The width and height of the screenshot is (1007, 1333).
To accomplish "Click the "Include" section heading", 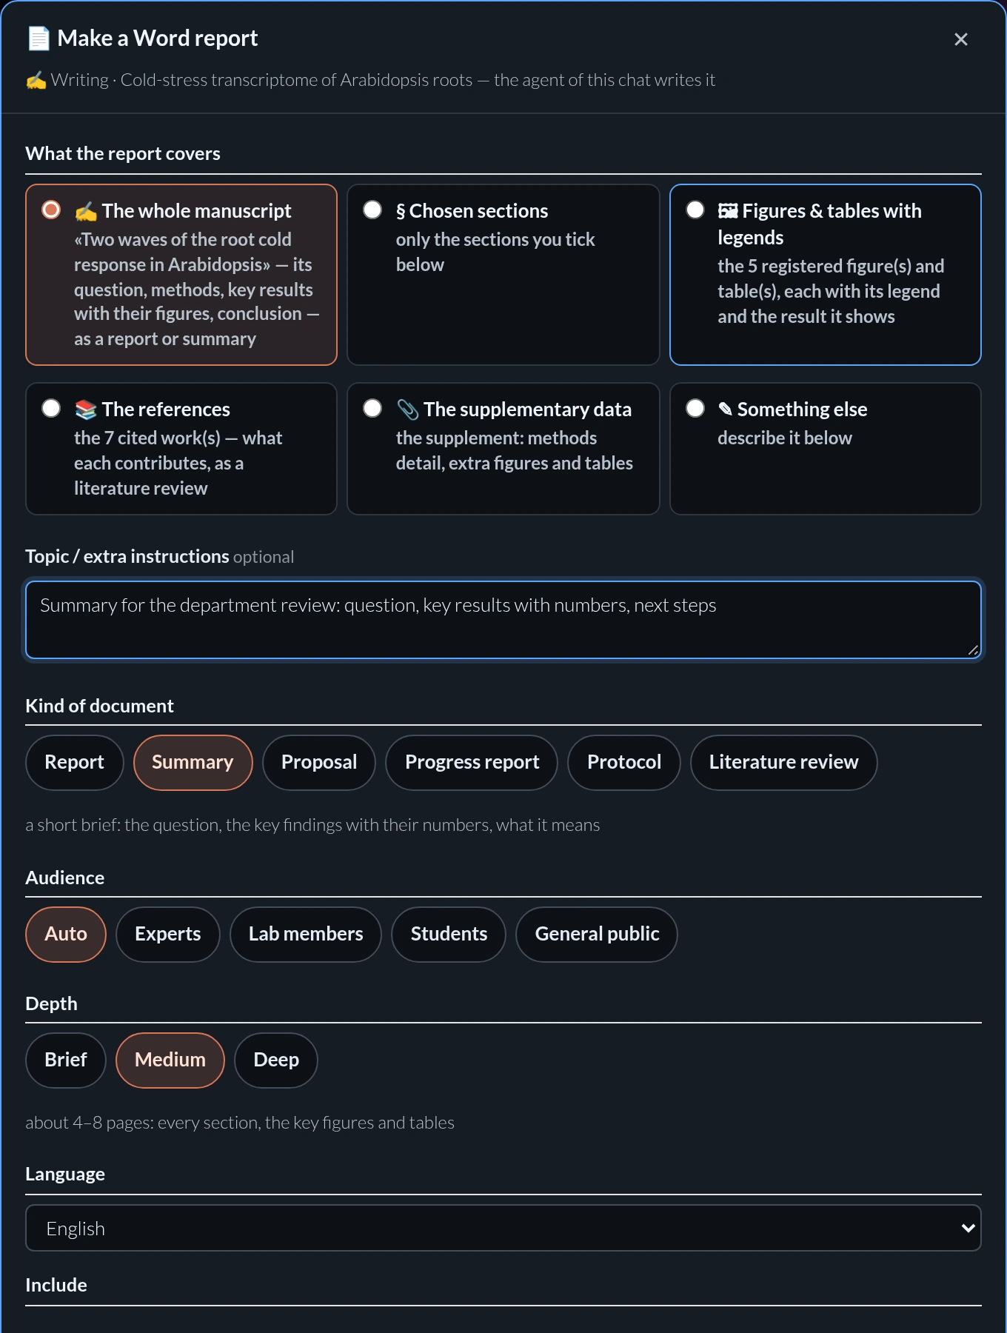I will pyautogui.click(x=56, y=1286).
